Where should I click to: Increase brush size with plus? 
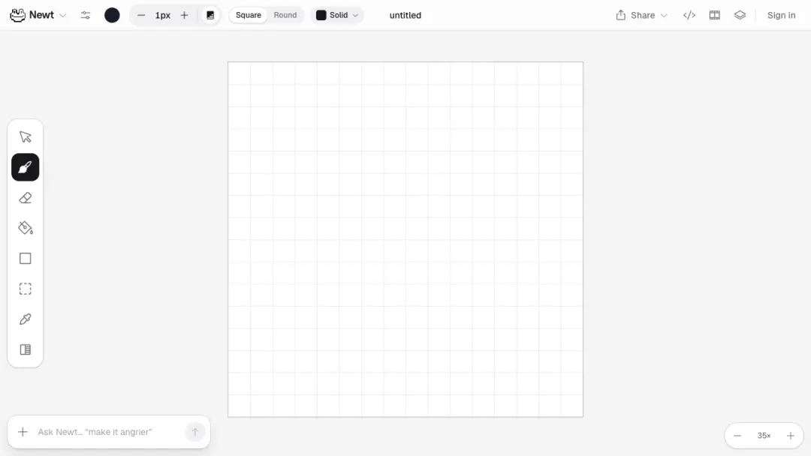coord(184,16)
